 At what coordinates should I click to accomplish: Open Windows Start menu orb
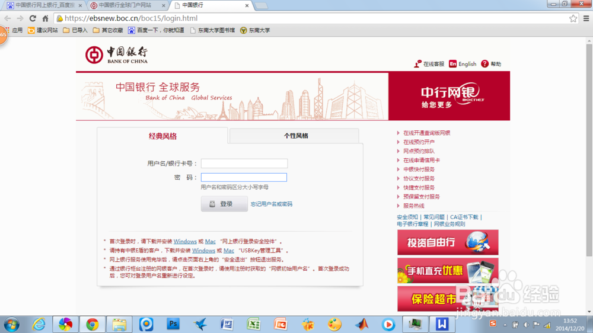(x=11, y=324)
